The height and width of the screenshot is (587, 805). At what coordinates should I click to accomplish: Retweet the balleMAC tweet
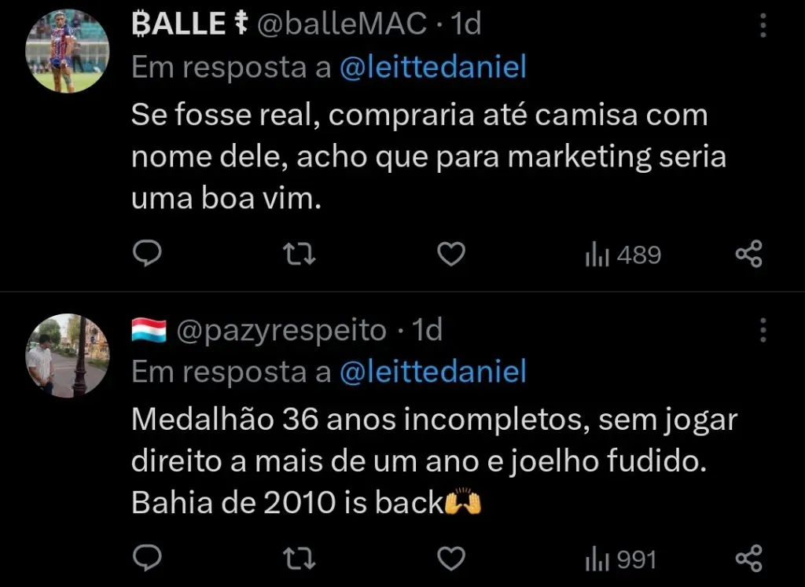click(x=299, y=254)
